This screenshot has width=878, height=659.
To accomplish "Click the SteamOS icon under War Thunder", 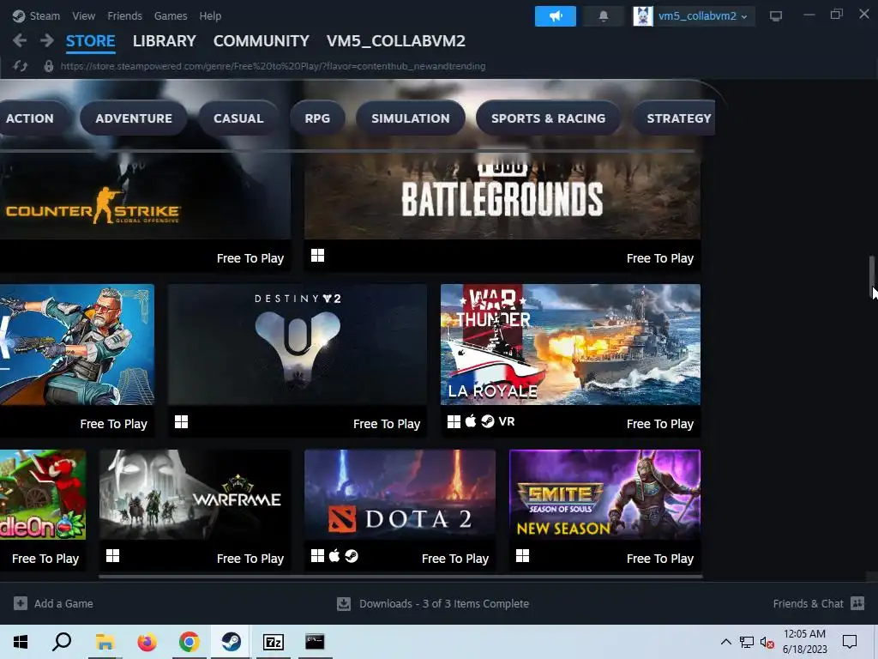I will [488, 421].
